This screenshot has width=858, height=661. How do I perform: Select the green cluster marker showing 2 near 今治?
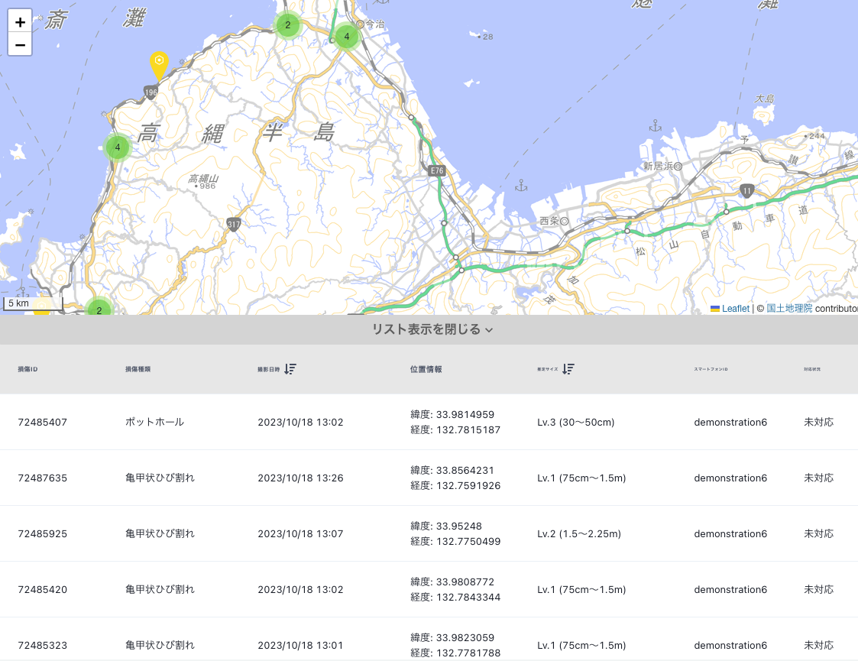pyautogui.click(x=288, y=25)
